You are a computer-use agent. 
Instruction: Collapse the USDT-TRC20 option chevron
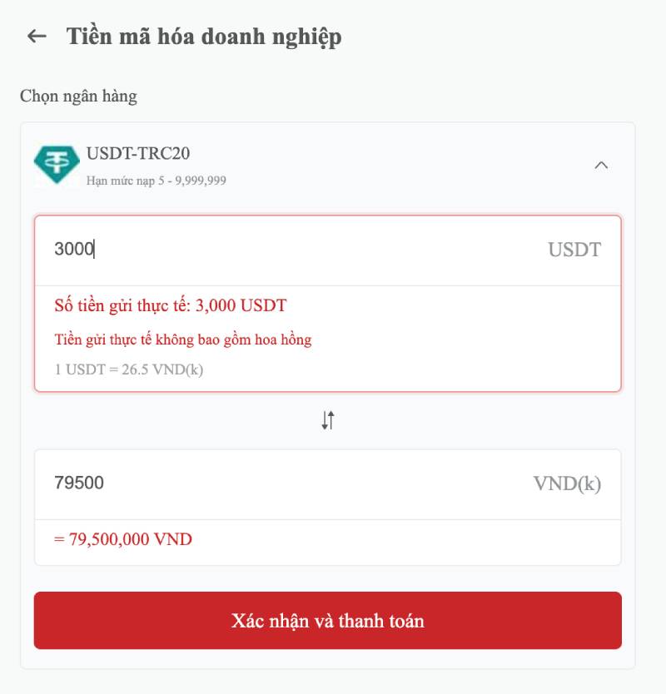click(601, 165)
